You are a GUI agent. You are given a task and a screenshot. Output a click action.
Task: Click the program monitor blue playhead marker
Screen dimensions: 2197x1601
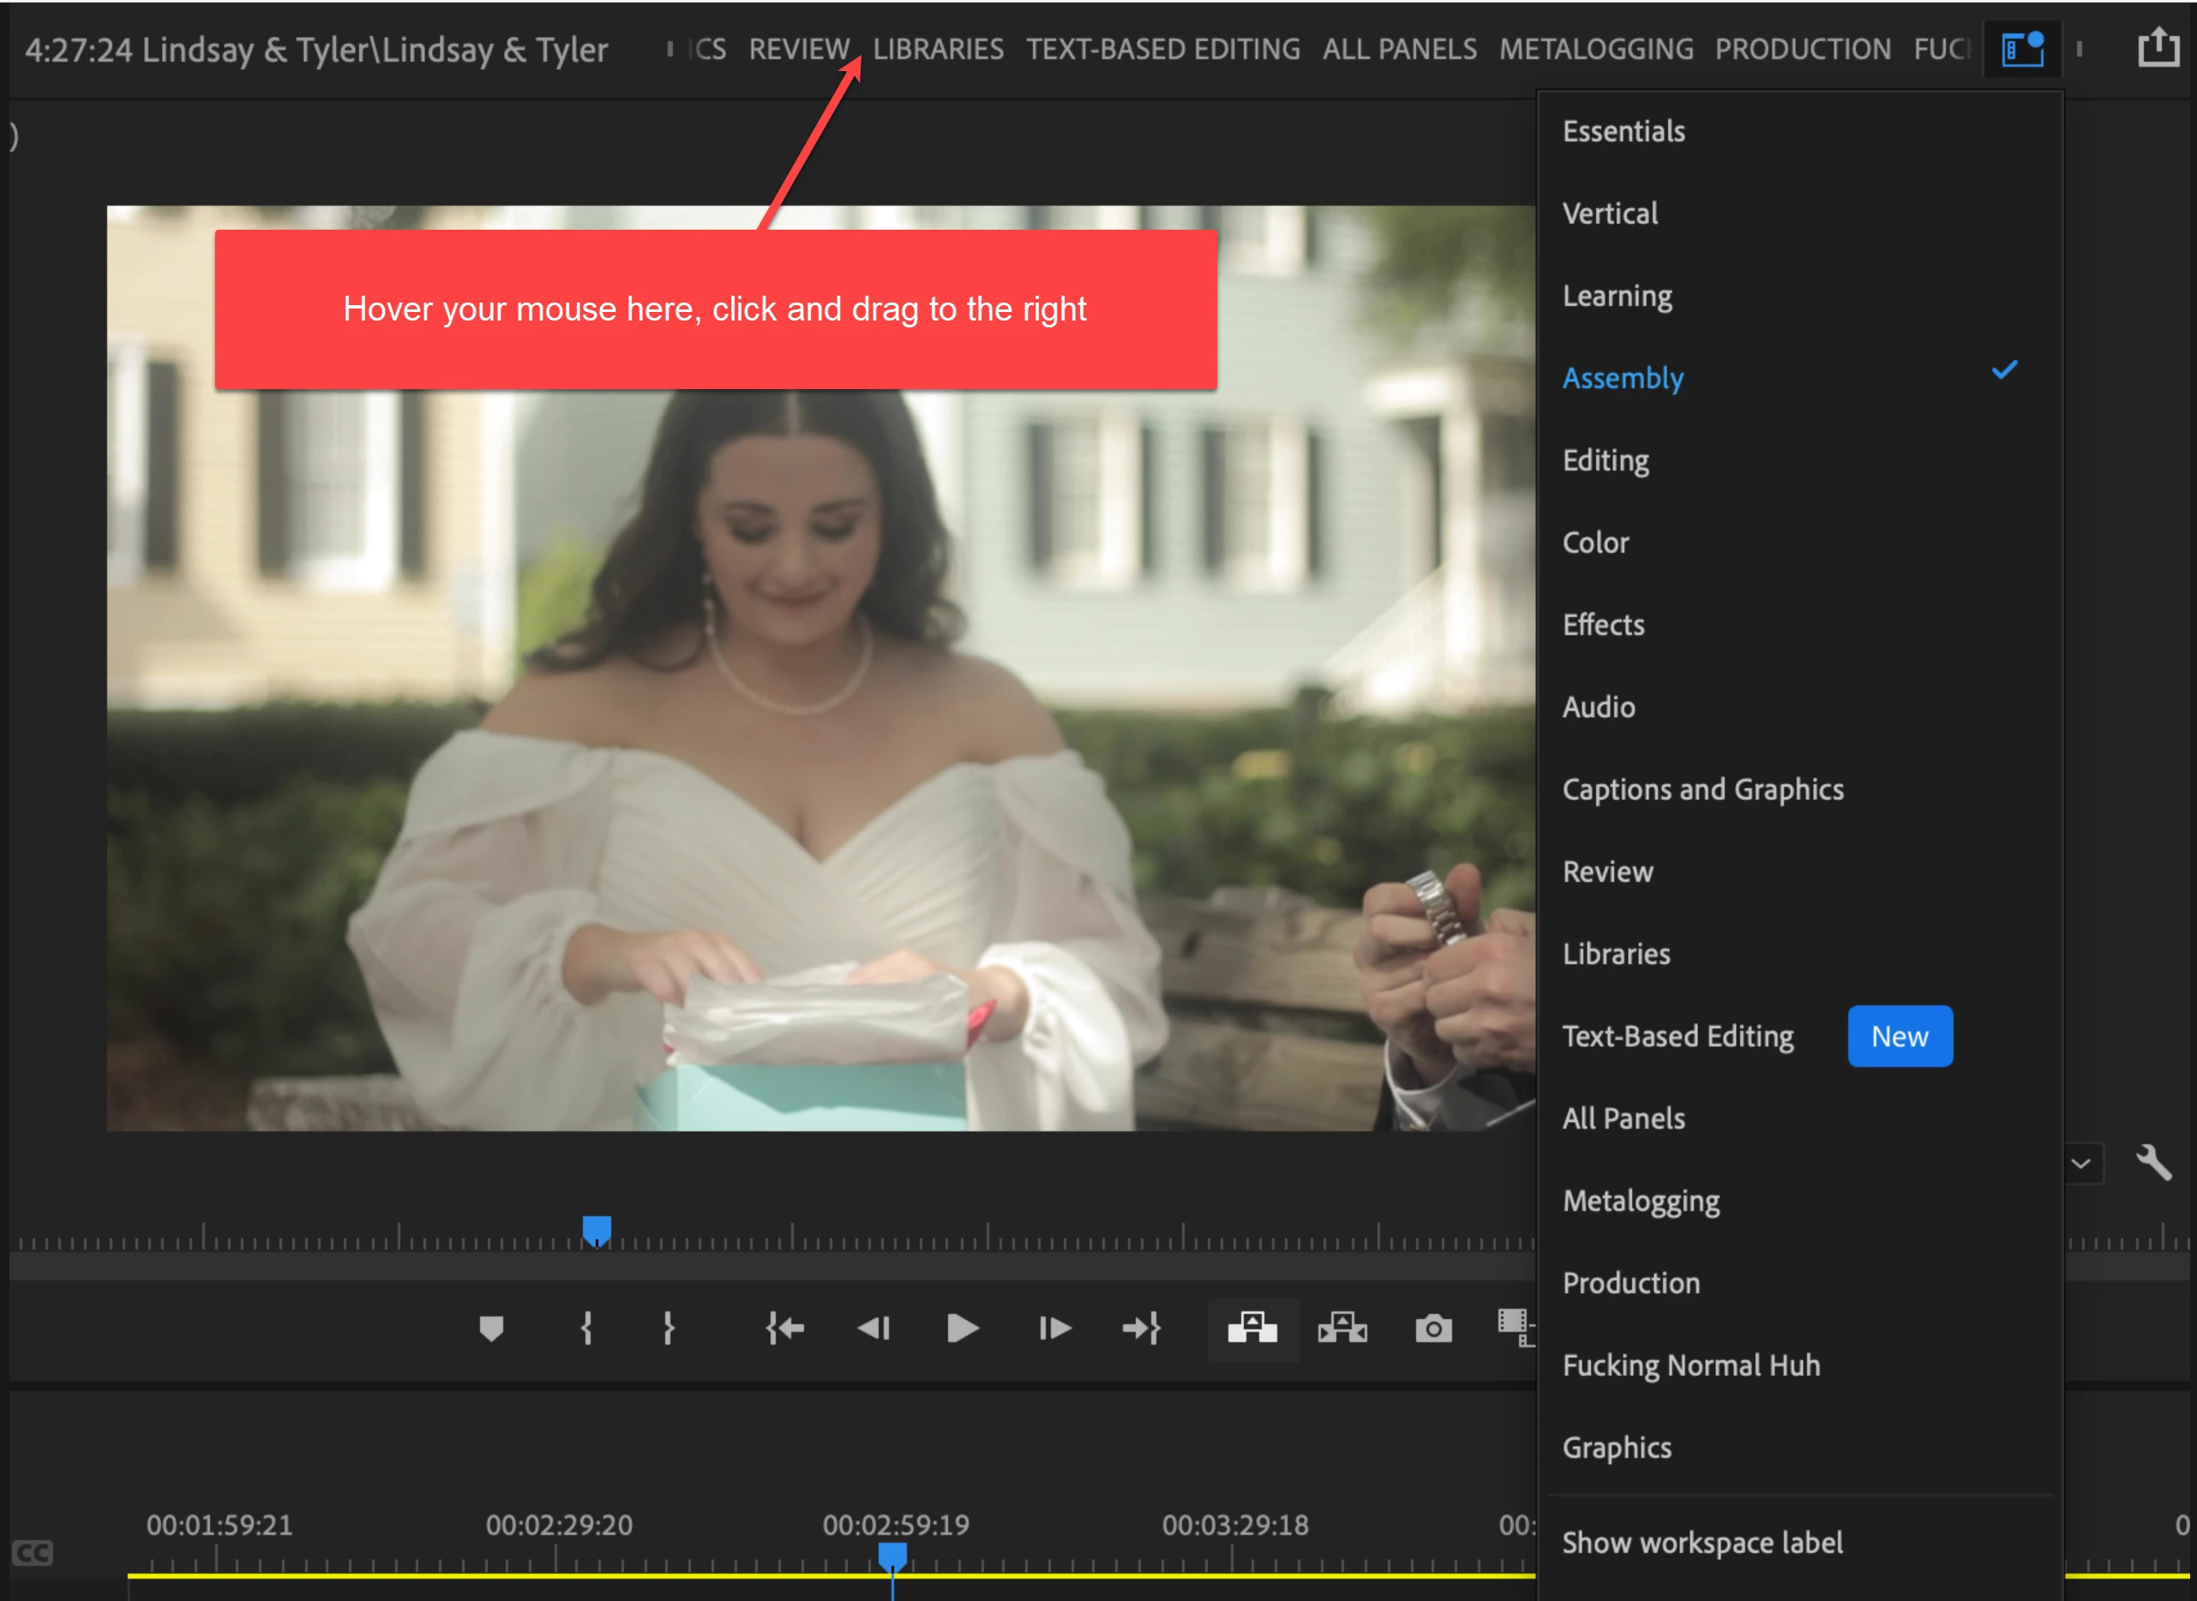pos(596,1230)
